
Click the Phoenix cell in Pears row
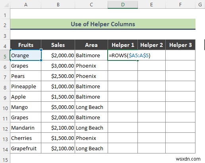click(91, 76)
